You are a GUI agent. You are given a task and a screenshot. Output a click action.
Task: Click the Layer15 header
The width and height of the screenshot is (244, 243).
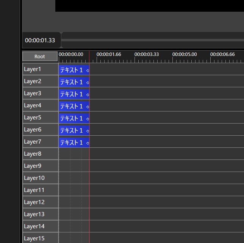[x=40, y=238]
